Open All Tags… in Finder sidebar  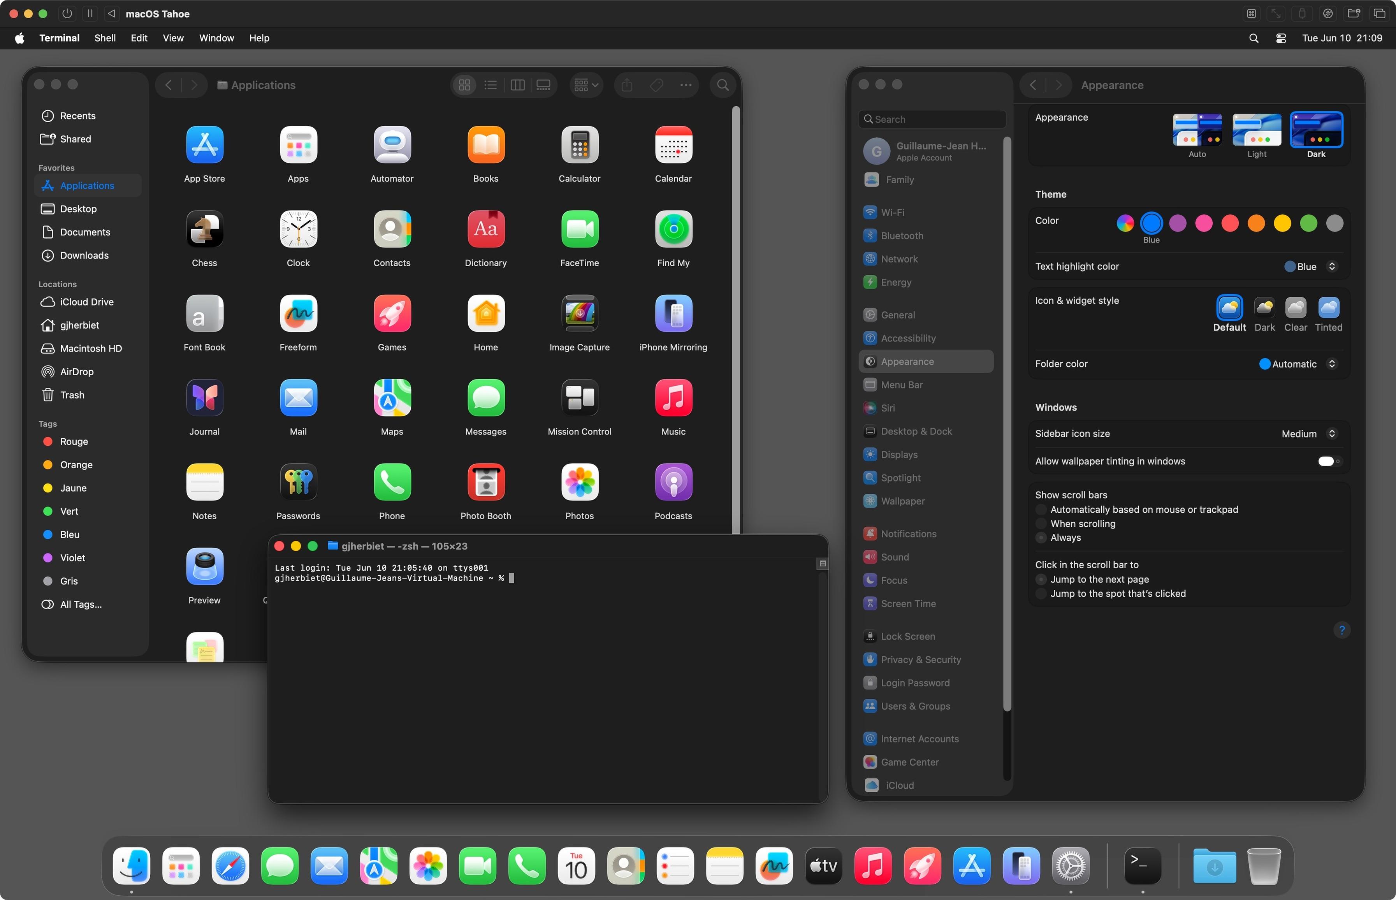pyautogui.click(x=88, y=604)
